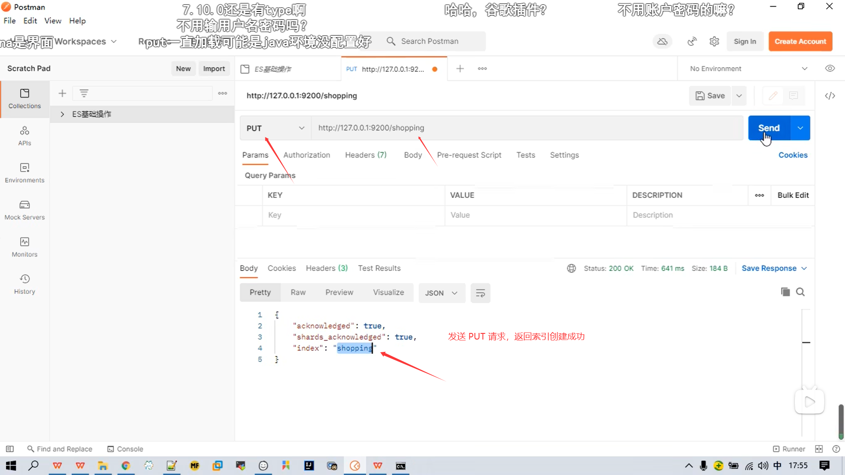Search within the response body
This screenshot has height=475, width=845.
(x=801, y=292)
